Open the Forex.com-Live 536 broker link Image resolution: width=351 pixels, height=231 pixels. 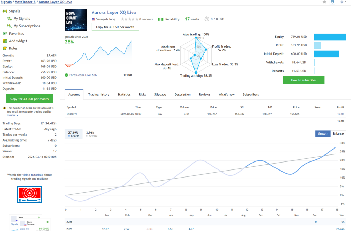pos(83,75)
